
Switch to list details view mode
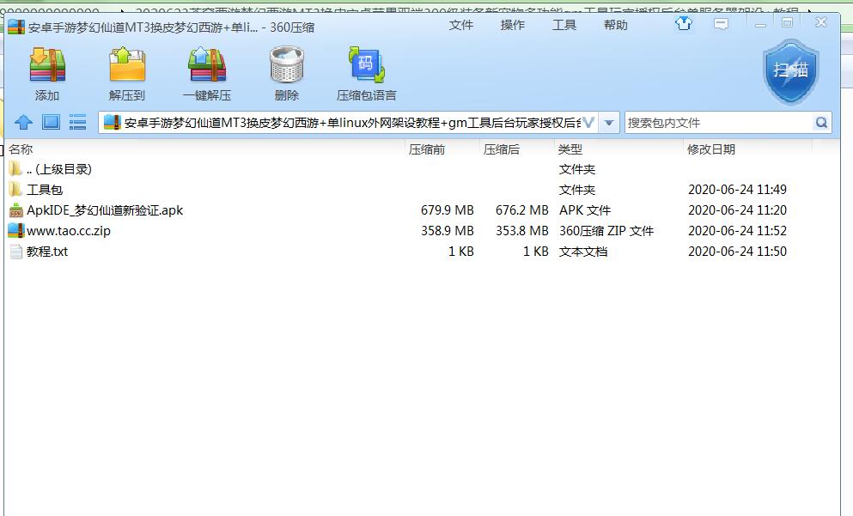pyautogui.click(x=78, y=123)
